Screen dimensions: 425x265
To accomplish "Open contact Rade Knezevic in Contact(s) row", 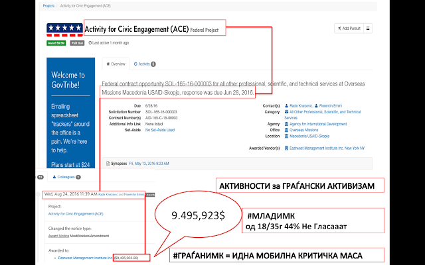I will point(301,106).
